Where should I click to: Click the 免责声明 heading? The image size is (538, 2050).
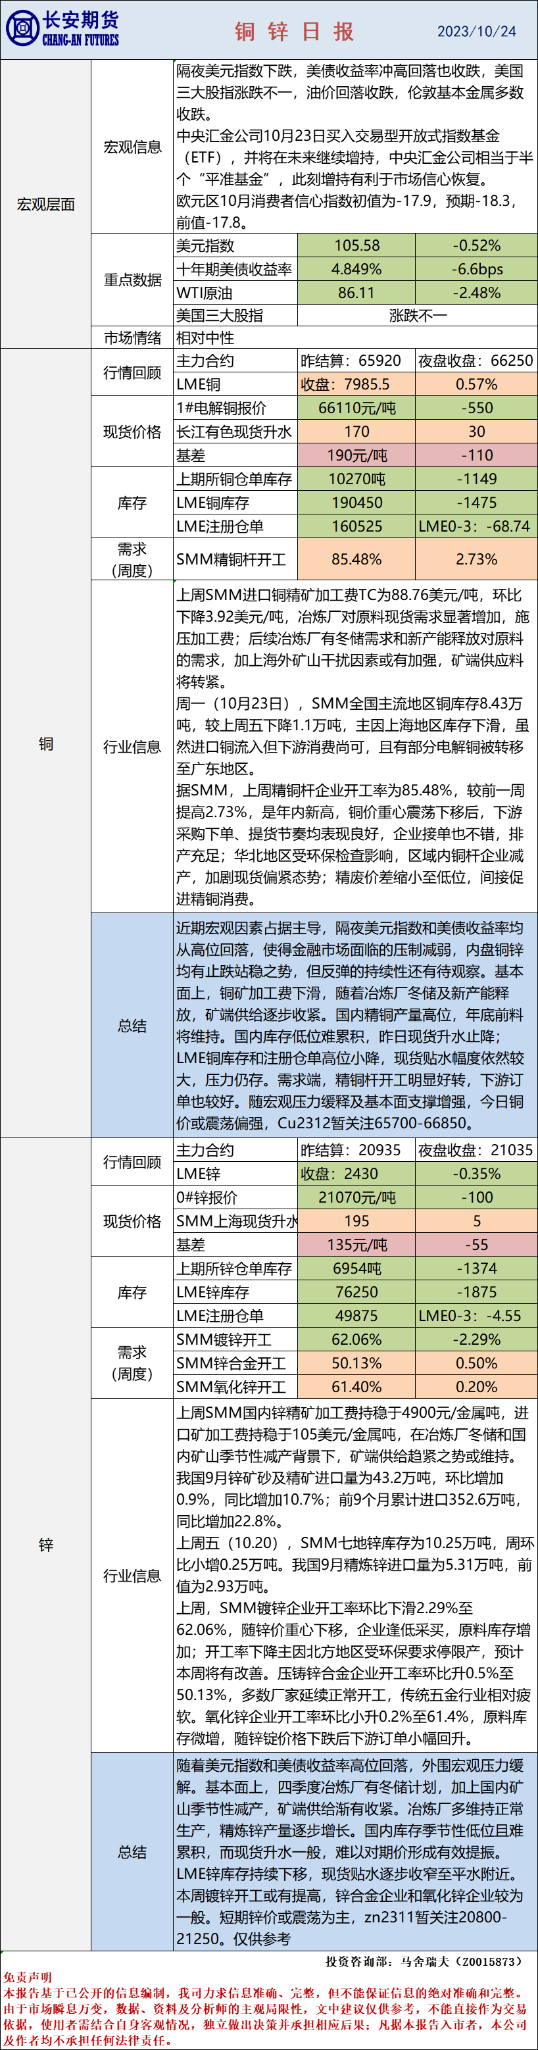click(x=28, y=1978)
